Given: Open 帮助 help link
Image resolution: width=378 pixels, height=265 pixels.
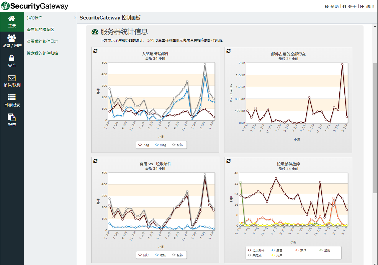Looking at the screenshot, I should [332, 6].
